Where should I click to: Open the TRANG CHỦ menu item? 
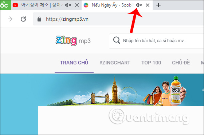tap(74, 63)
